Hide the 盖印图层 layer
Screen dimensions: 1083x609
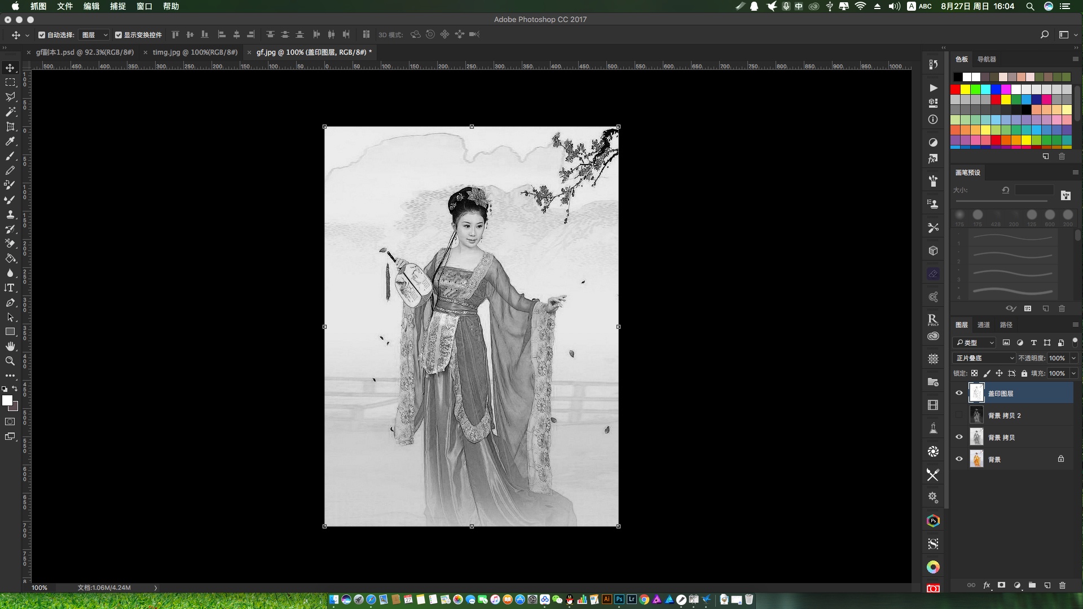tap(959, 393)
